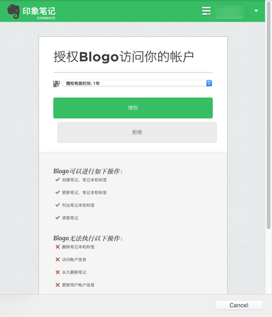Screen dimensions: 272x317
Task: Click the gray 拒绝 decline button
Action: (137, 133)
